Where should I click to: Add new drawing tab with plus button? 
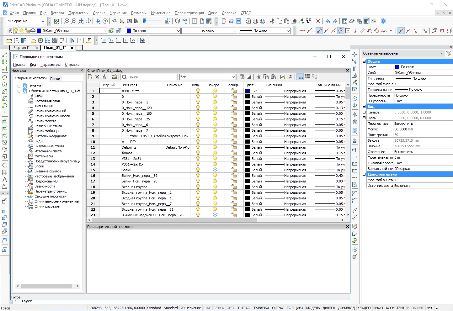click(79, 48)
